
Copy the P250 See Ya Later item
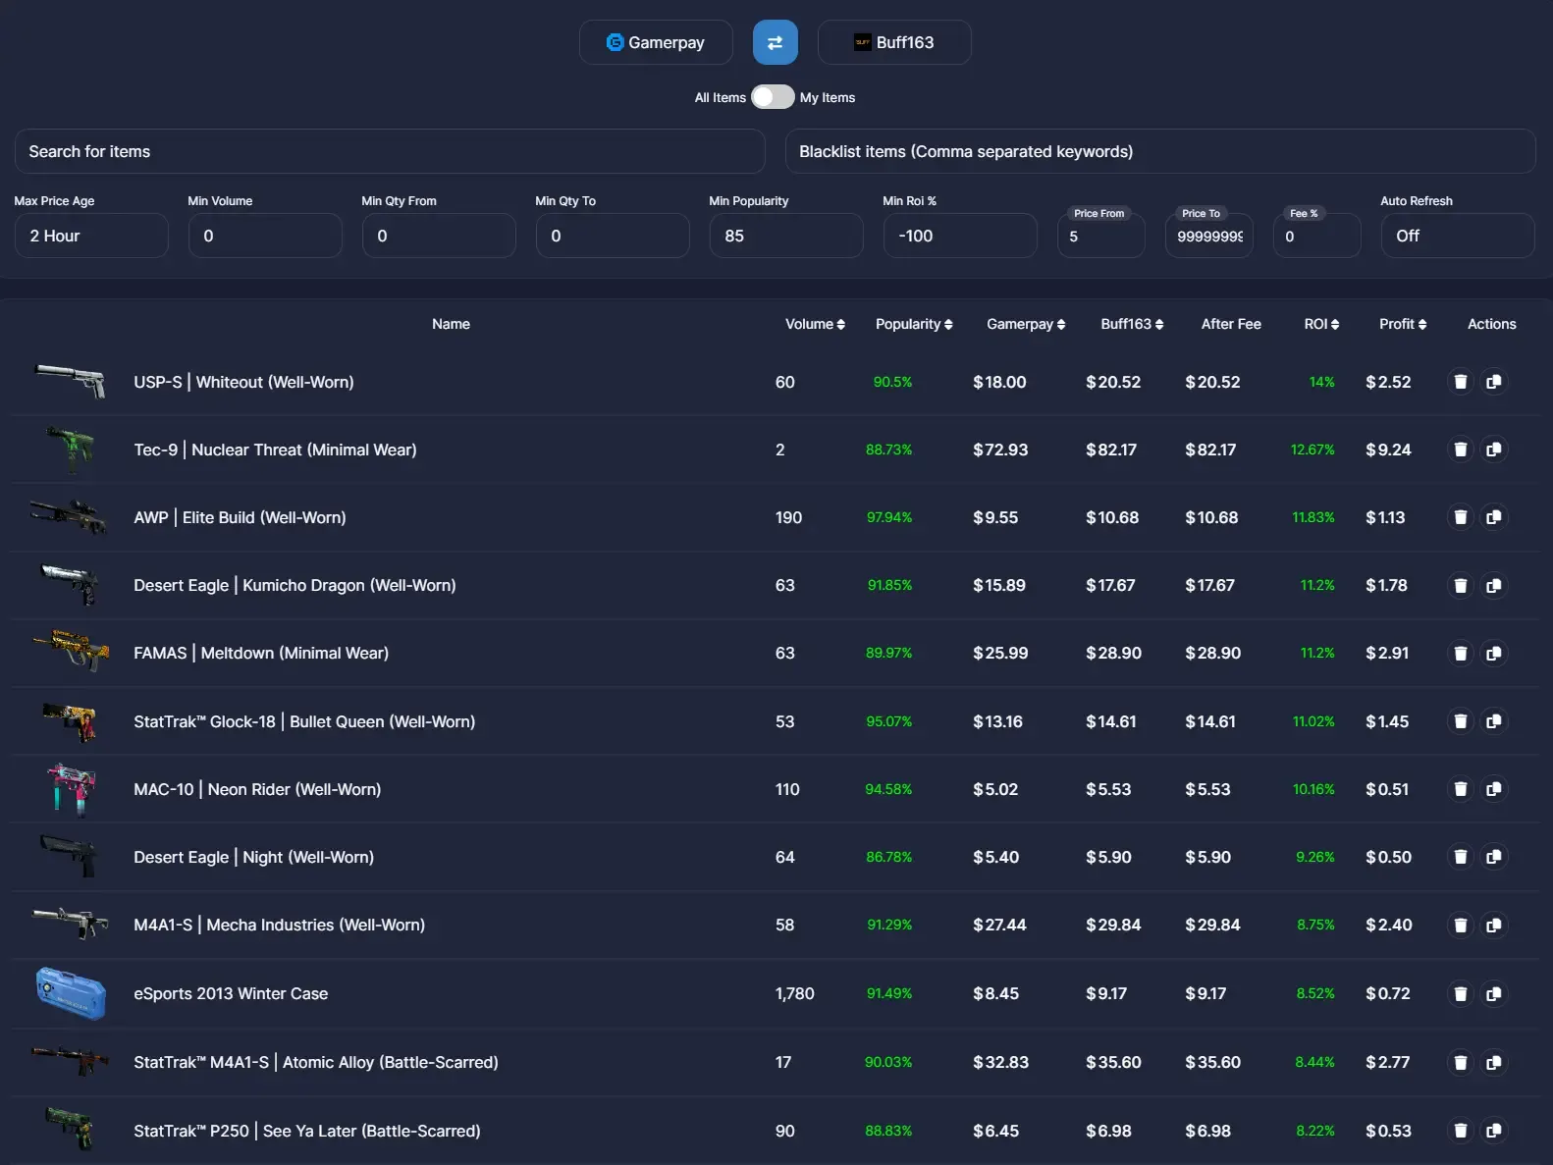[x=1494, y=1131]
